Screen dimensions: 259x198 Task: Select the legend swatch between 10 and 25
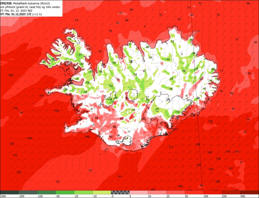[157, 192]
